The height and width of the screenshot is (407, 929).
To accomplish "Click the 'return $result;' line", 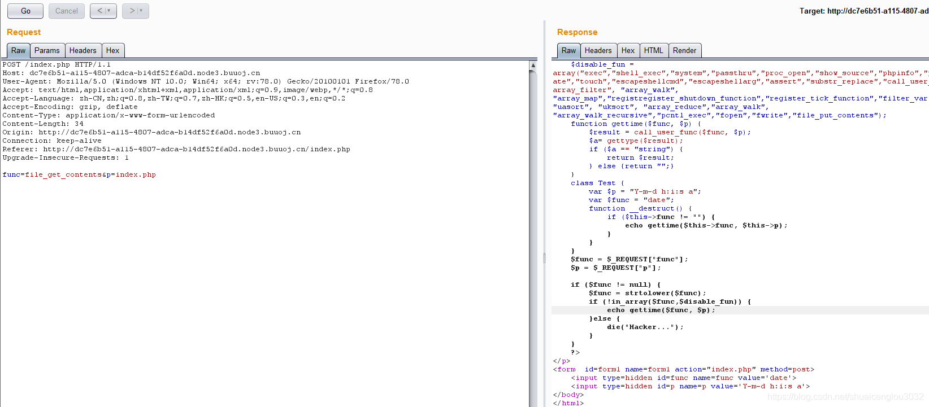I will [x=640, y=157].
